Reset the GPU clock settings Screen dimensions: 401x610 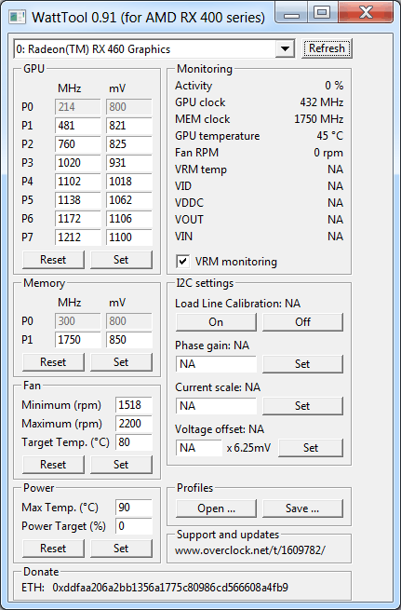tap(53, 260)
